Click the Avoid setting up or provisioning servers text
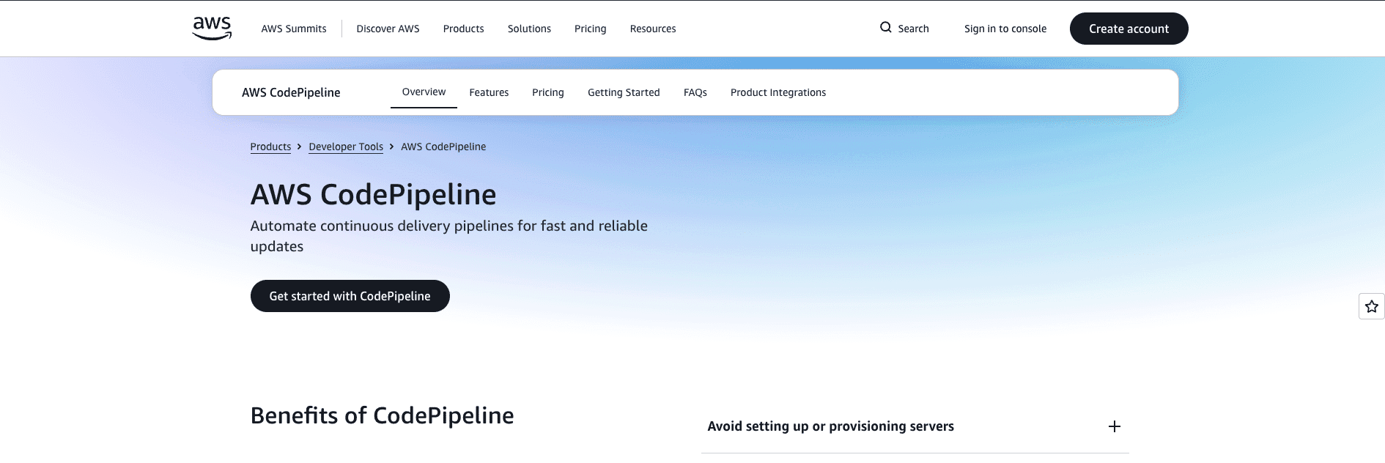Screen dimensions: 1385x463 click(x=830, y=426)
